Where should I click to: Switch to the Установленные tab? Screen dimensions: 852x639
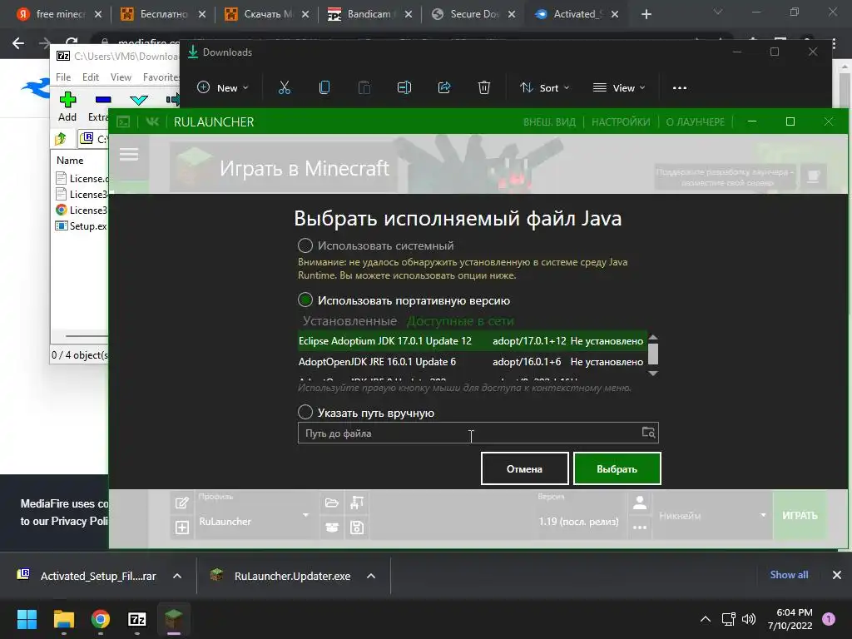tap(350, 321)
